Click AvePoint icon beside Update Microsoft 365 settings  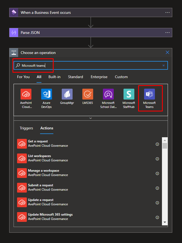22,217
